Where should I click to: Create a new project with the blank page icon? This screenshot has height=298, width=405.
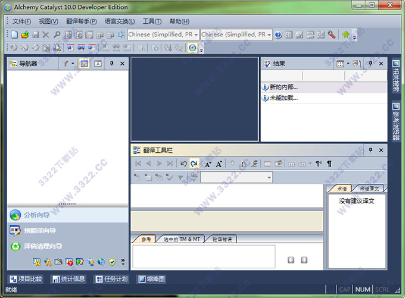click(x=14, y=34)
